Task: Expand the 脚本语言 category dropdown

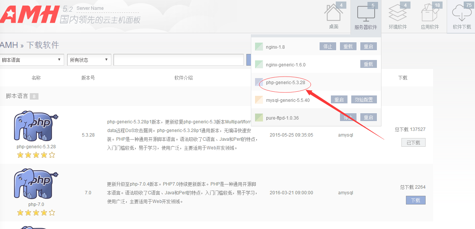Action: 32,60
